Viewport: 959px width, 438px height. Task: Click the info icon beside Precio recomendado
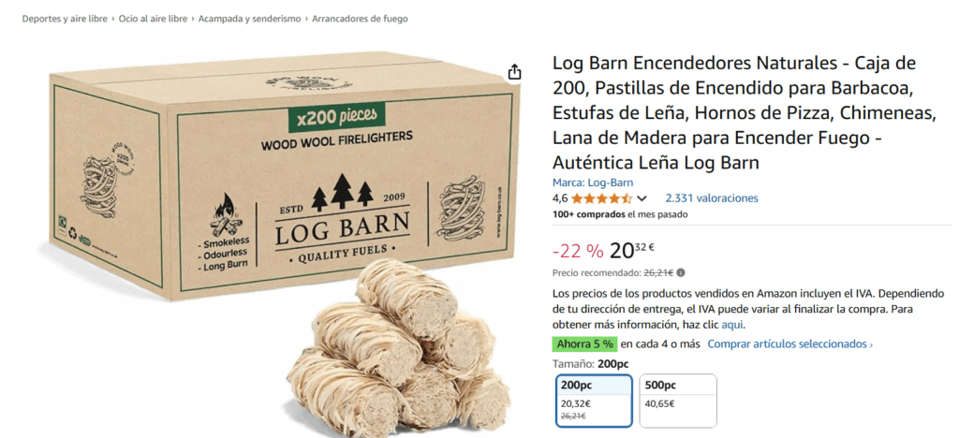(x=681, y=272)
